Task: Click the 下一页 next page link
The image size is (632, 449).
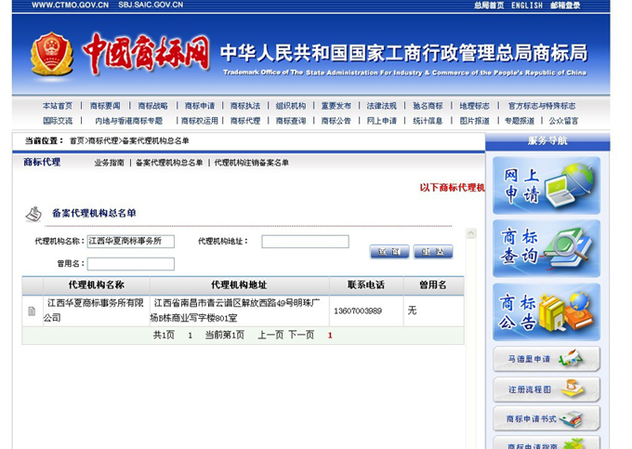Action: click(300, 335)
